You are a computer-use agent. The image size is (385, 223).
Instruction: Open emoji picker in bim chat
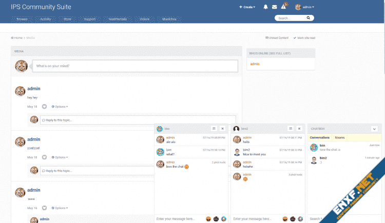pyautogui.click(x=208, y=219)
